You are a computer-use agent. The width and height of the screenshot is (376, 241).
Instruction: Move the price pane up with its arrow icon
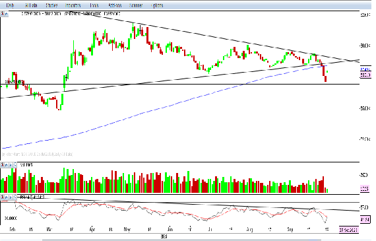(x=6, y=14)
